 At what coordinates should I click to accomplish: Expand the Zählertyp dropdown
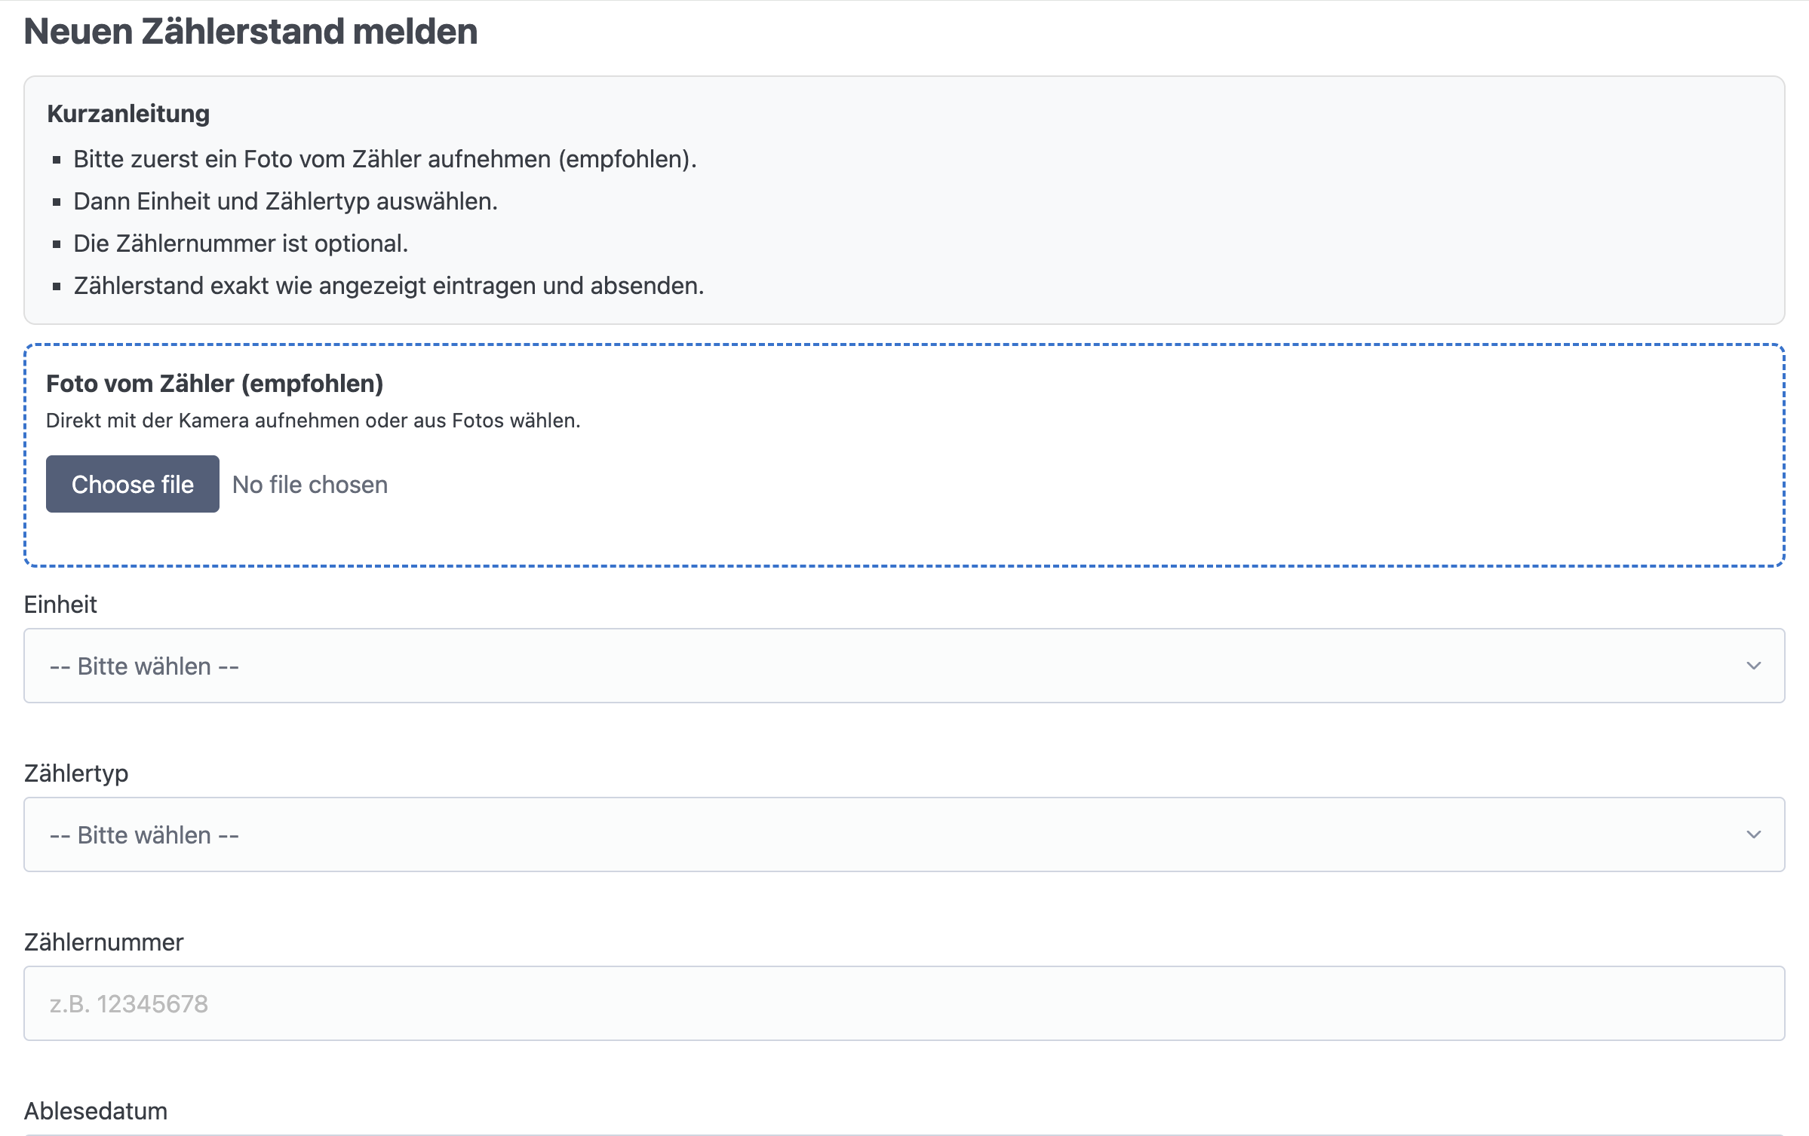coord(903,834)
